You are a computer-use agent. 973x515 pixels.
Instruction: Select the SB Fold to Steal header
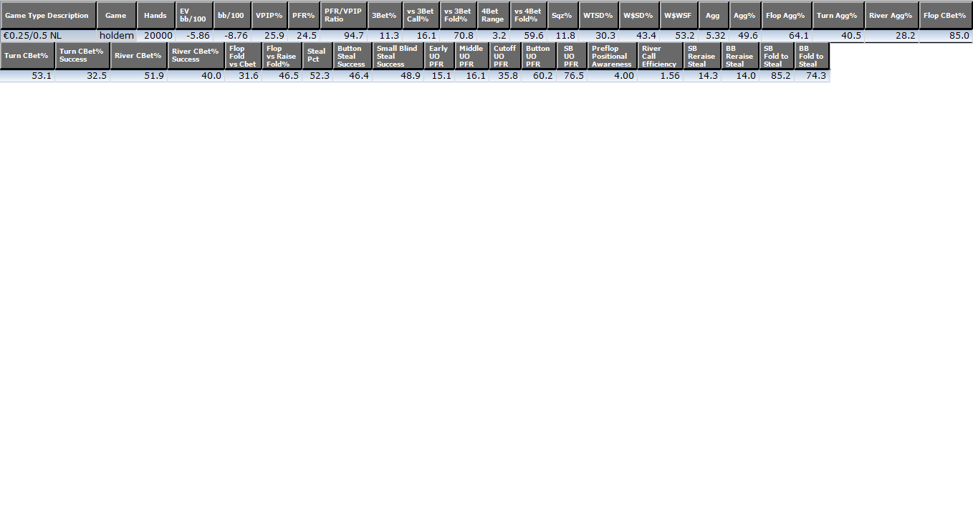coord(777,55)
